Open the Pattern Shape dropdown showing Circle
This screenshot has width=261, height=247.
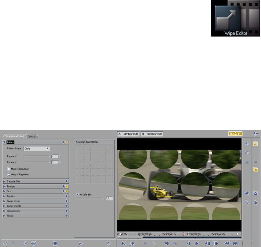point(37,149)
